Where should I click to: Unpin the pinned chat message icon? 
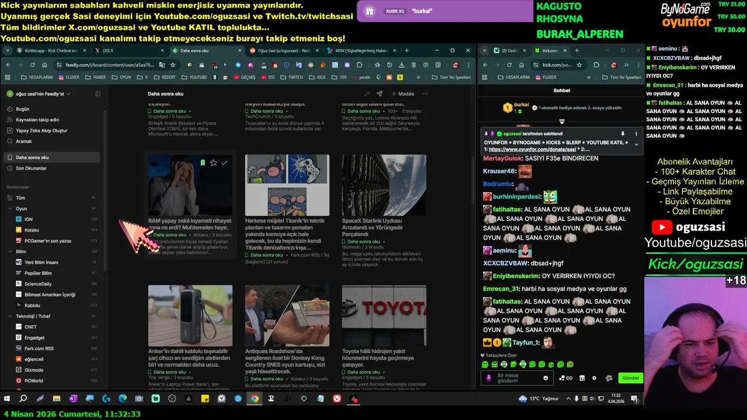(623, 134)
